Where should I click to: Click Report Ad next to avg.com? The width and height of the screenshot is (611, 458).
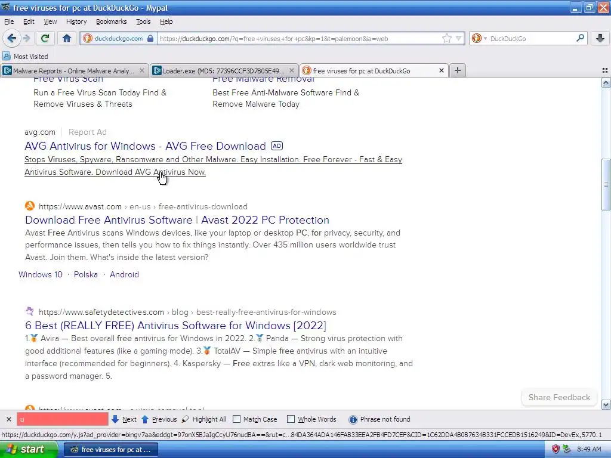click(x=87, y=132)
